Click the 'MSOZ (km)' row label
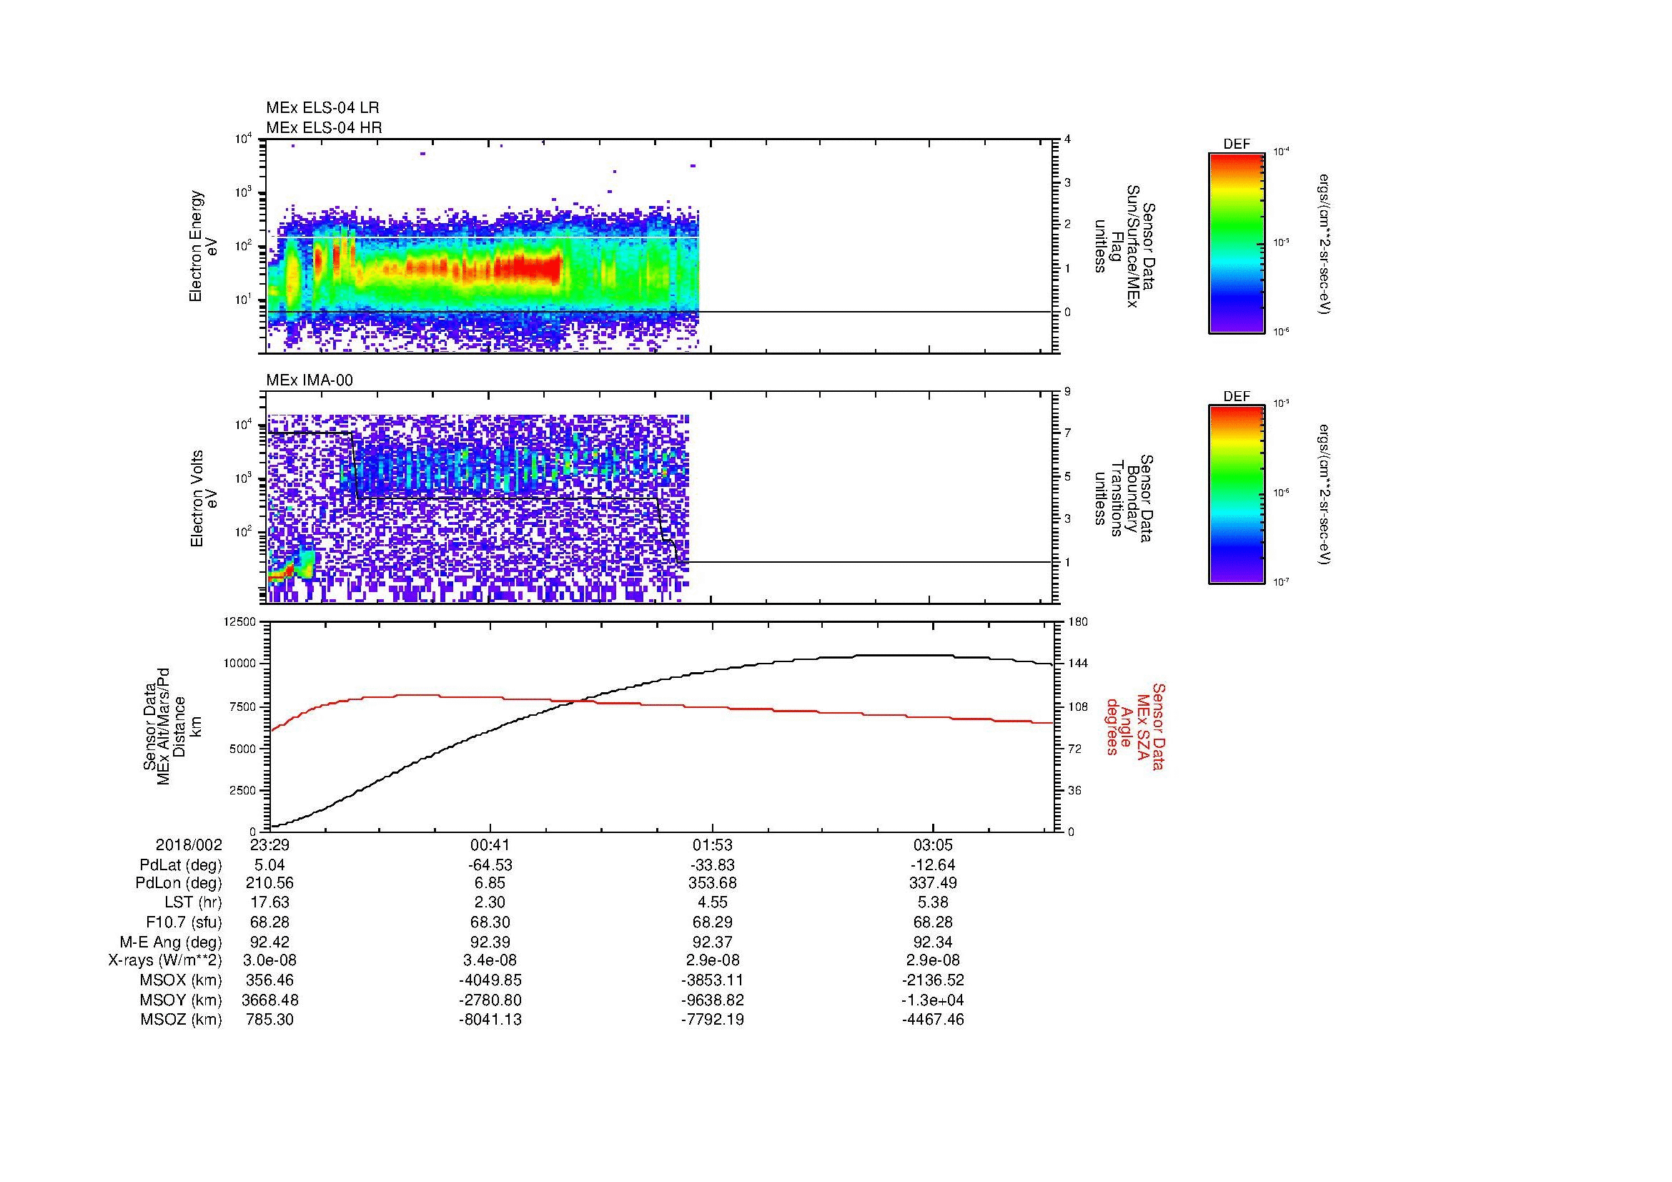The image size is (1672, 1182). (x=181, y=1020)
